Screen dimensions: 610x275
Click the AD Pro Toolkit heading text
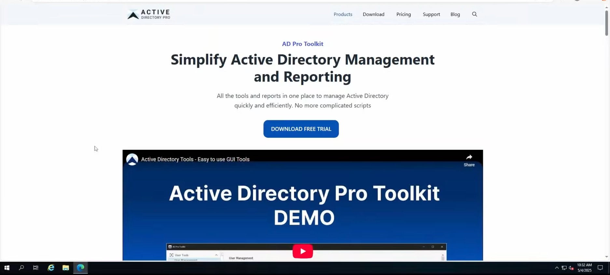[302, 44]
